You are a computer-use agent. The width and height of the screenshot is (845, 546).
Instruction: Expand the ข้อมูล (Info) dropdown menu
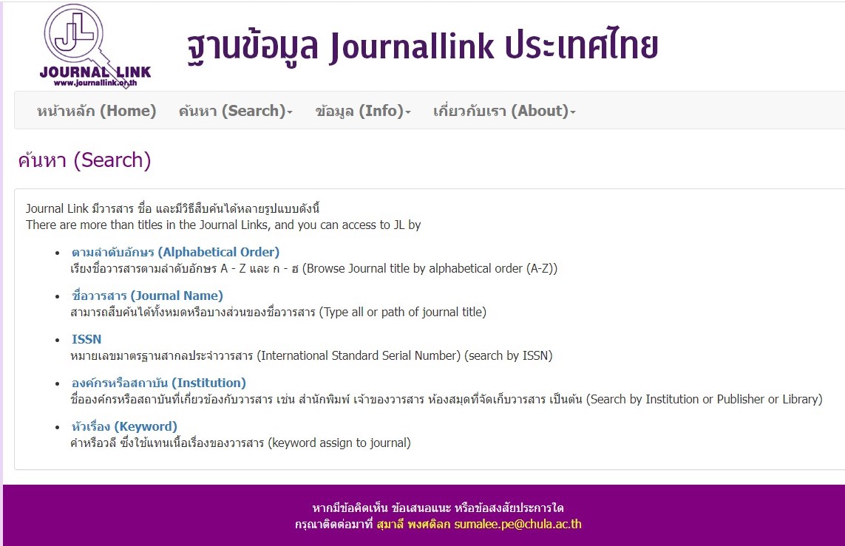[x=362, y=111]
